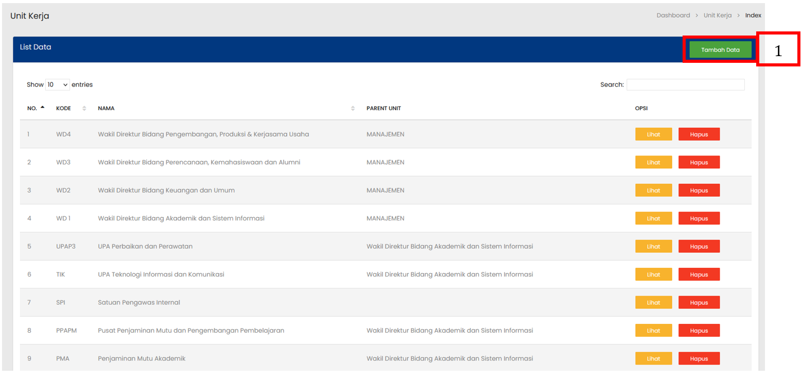Delete PMA Penjaminan Mutu Akademik row
The height and width of the screenshot is (379, 802).
tap(699, 358)
